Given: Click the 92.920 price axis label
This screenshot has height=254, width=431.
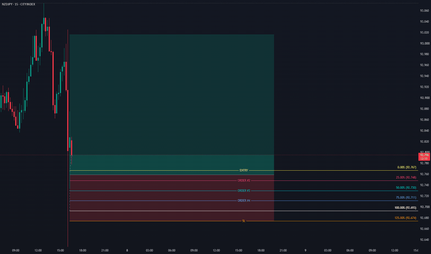Looking at the screenshot, I should click(x=425, y=87).
